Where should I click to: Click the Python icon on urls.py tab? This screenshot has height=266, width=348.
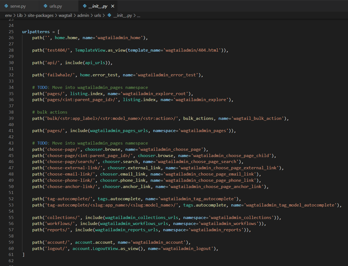(x=46, y=6)
